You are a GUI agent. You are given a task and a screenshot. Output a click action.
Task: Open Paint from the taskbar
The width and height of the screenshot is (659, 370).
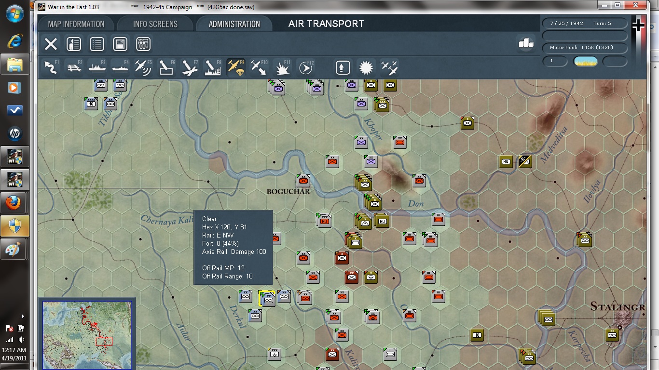pos(14,249)
